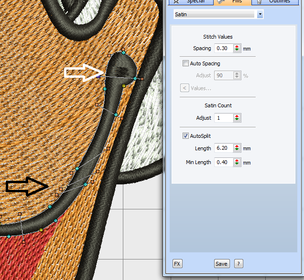Click the Save button
Screen dimensions: 304x280
tap(222, 264)
